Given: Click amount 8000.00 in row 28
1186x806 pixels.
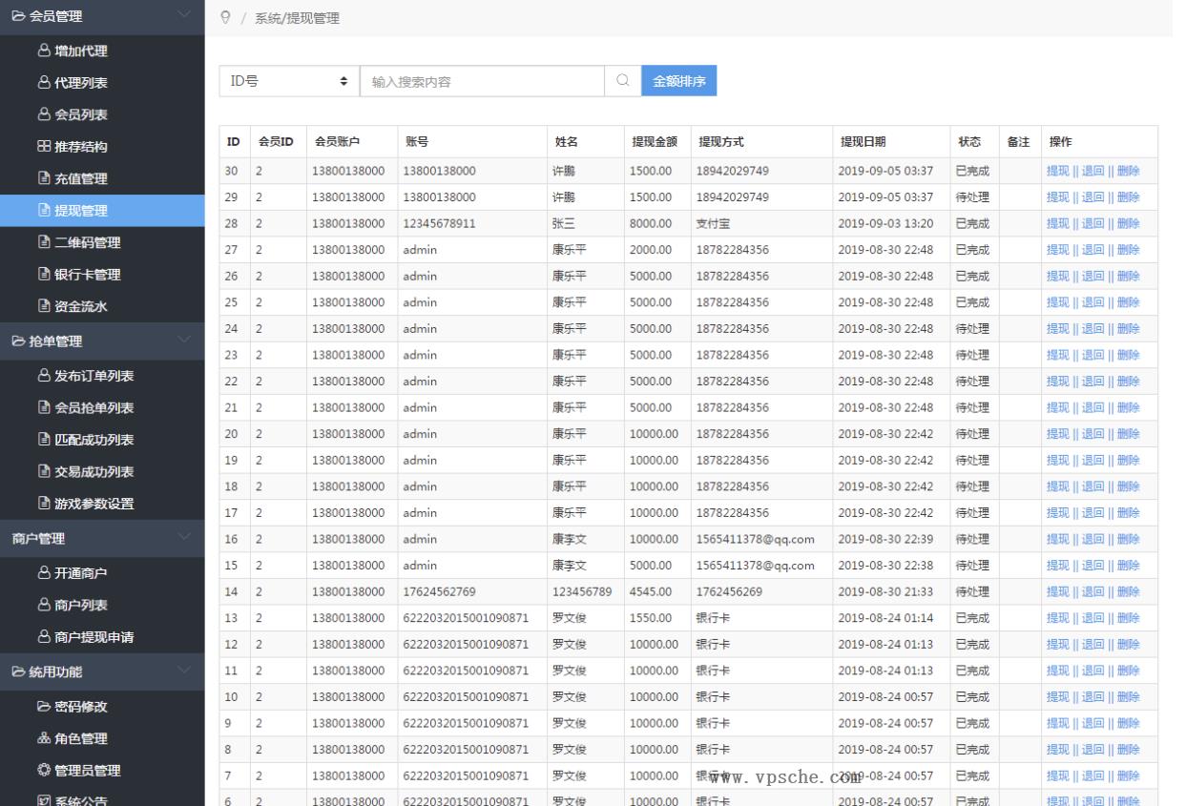Looking at the screenshot, I should [x=651, y=223].
